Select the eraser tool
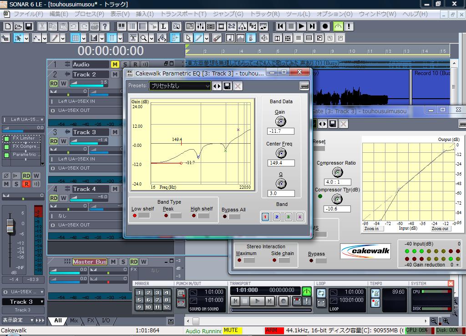 tap(217, 38)
